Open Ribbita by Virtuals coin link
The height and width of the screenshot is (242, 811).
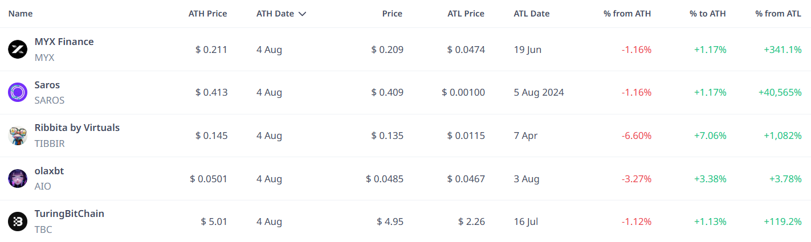[x=78, y=128]
